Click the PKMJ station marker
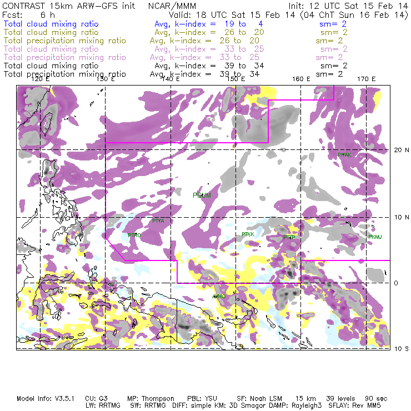411x411 pixels. tap(375, 237)
